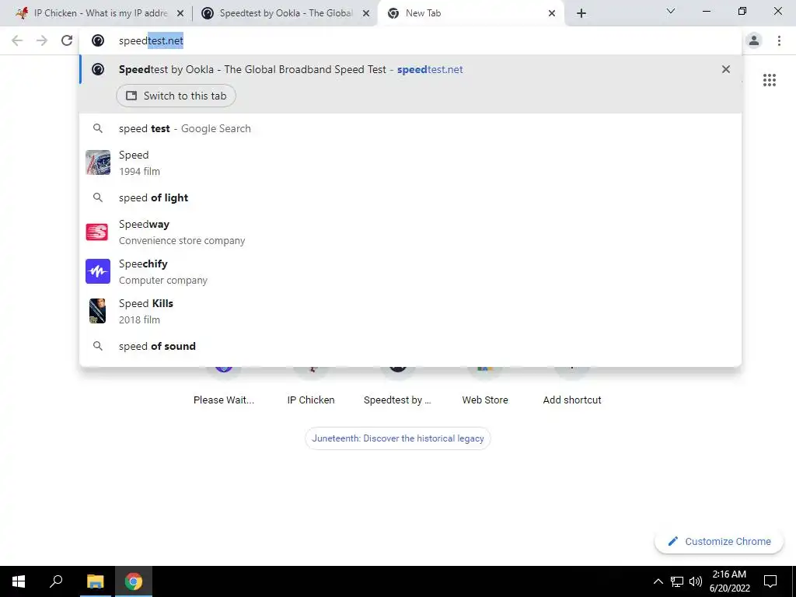Open a new tab with plus button
Viewport: 796px width, 597px height.
581,13
